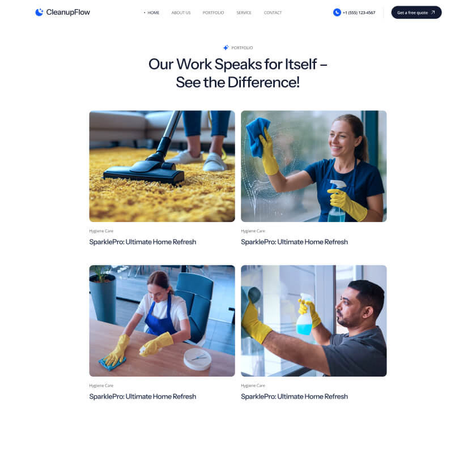
Task: Open the SERVICE nav link
Action: pyautogui.click(x=244, y=13)
